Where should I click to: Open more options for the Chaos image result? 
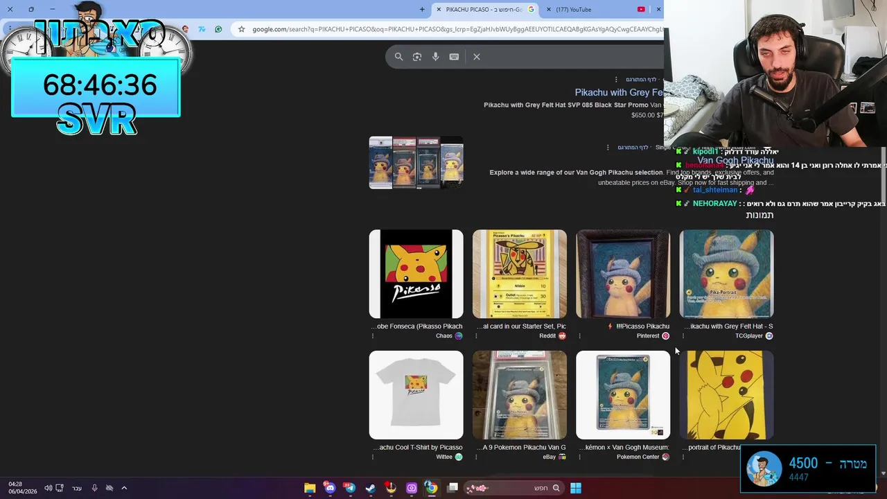[373, 336]
